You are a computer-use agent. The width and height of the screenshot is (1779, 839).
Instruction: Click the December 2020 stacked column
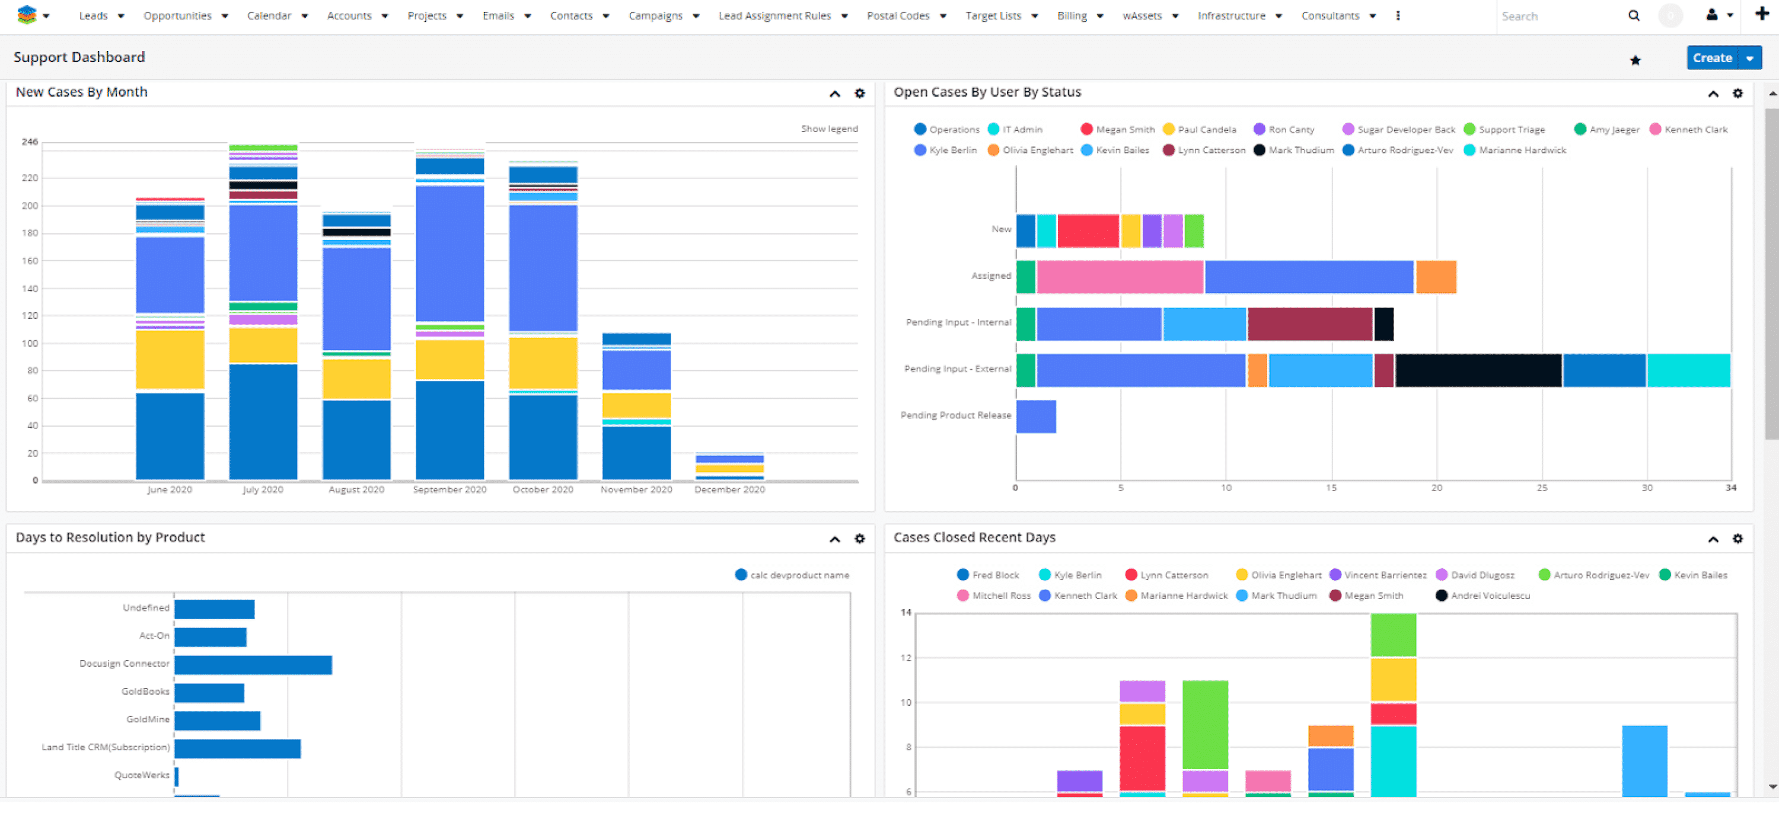(729, 467)
